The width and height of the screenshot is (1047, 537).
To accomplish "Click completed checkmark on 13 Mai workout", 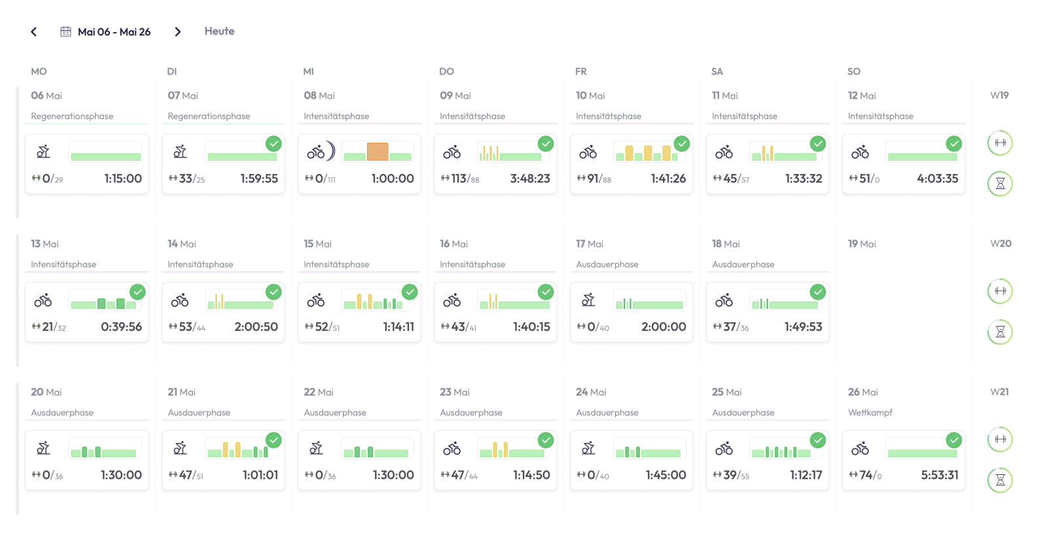I will click(x=137, y=292).
